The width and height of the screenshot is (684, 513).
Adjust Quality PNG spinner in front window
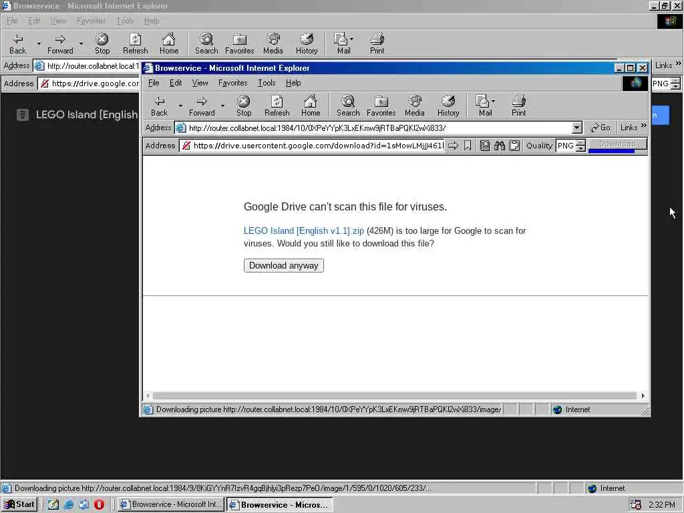click(580, 146)
